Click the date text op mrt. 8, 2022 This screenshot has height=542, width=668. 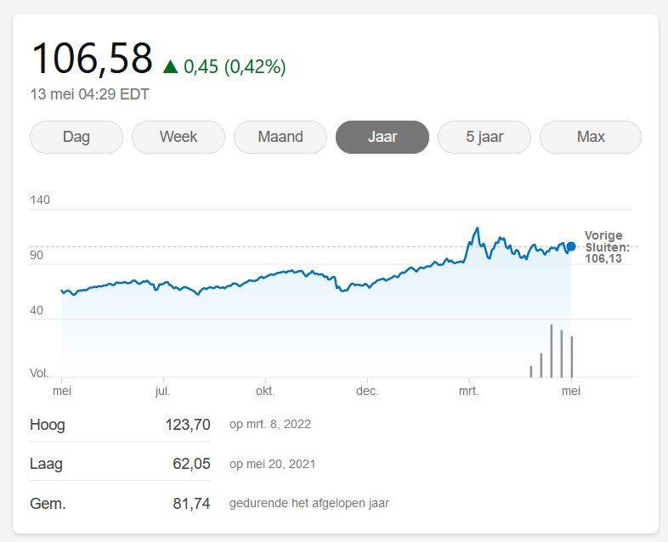(275, 425)
